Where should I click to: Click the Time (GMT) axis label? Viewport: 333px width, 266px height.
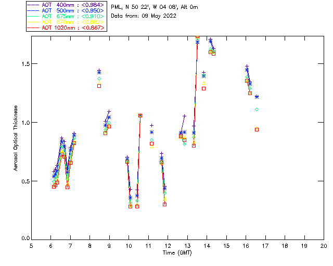[x=177, y=253]
